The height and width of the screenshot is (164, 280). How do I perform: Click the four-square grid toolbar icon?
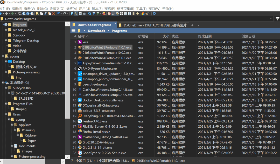click(x=121, y=13)
